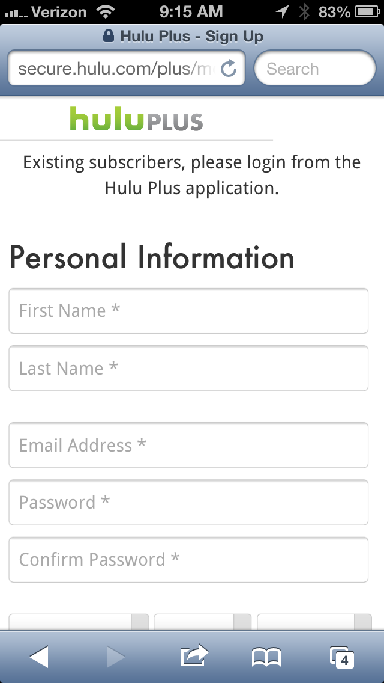Tap the Password field
This screenshot has height=683, width=384.
click(188, 502)
